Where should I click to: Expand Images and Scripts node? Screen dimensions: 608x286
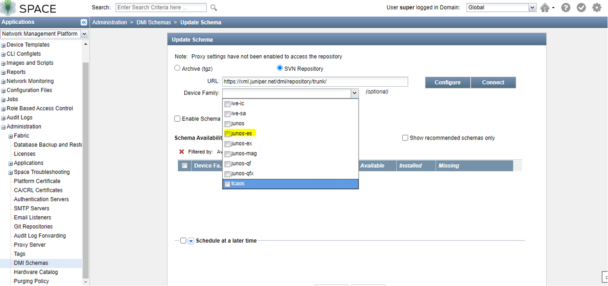[3, 63]
